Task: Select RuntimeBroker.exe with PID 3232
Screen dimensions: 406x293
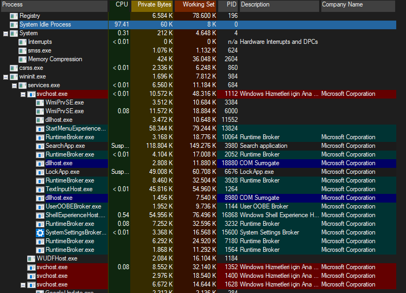Action: point(69,224)
